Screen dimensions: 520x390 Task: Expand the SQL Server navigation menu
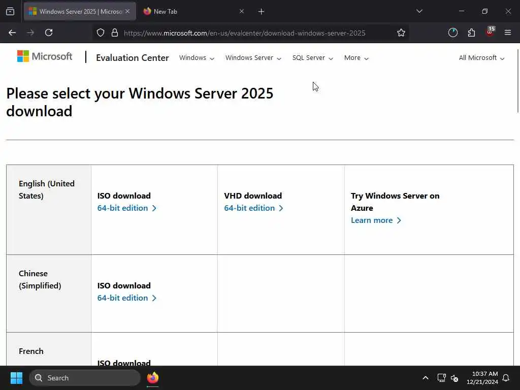click(x=313, y=58)
